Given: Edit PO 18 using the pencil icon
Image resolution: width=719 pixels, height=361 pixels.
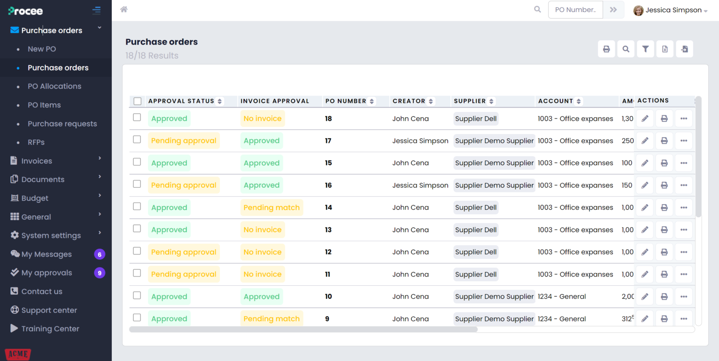Looking at the screenshot, I should pos(645,119).
